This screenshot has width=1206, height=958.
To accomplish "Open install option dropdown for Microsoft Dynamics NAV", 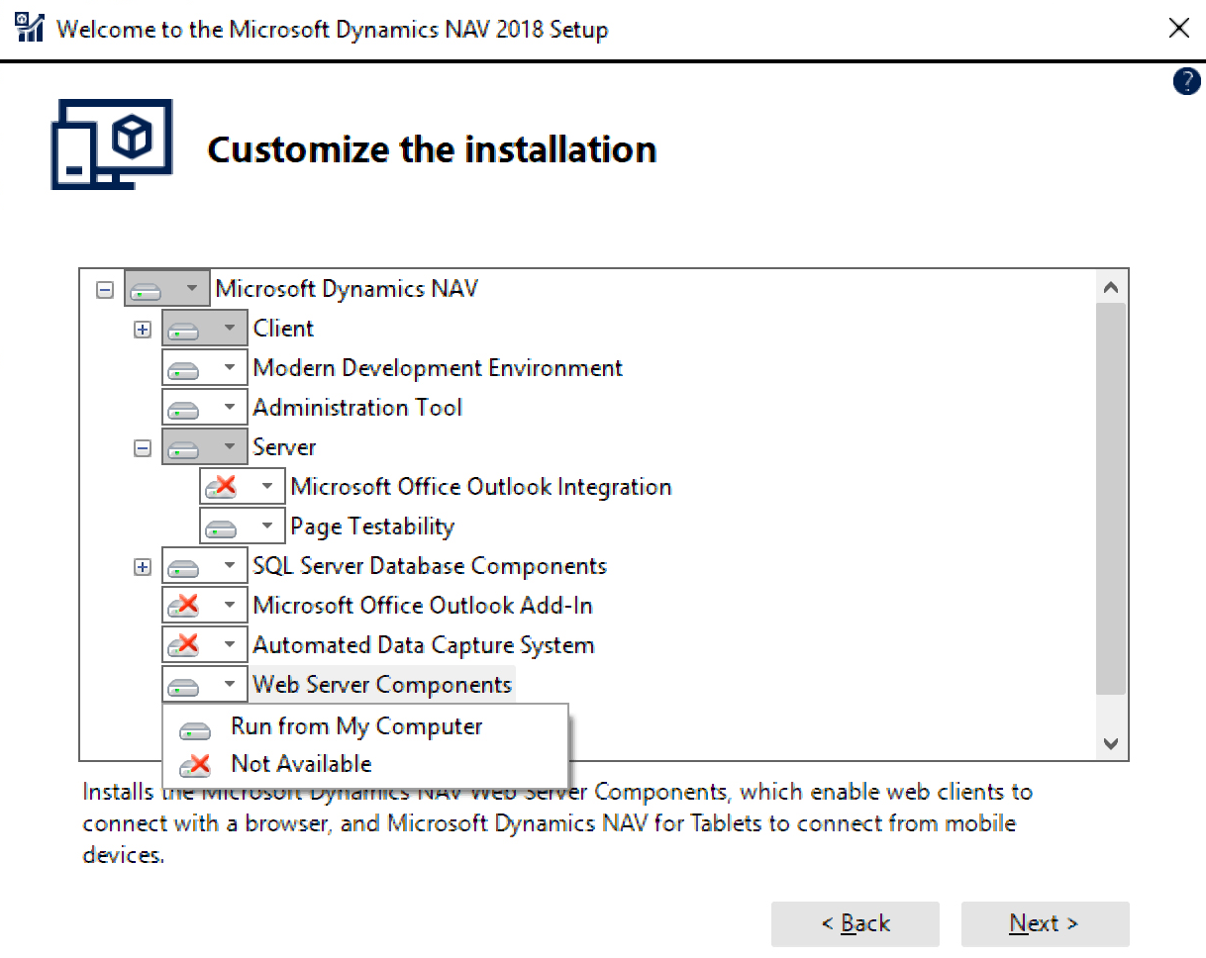I will point(192,289).
